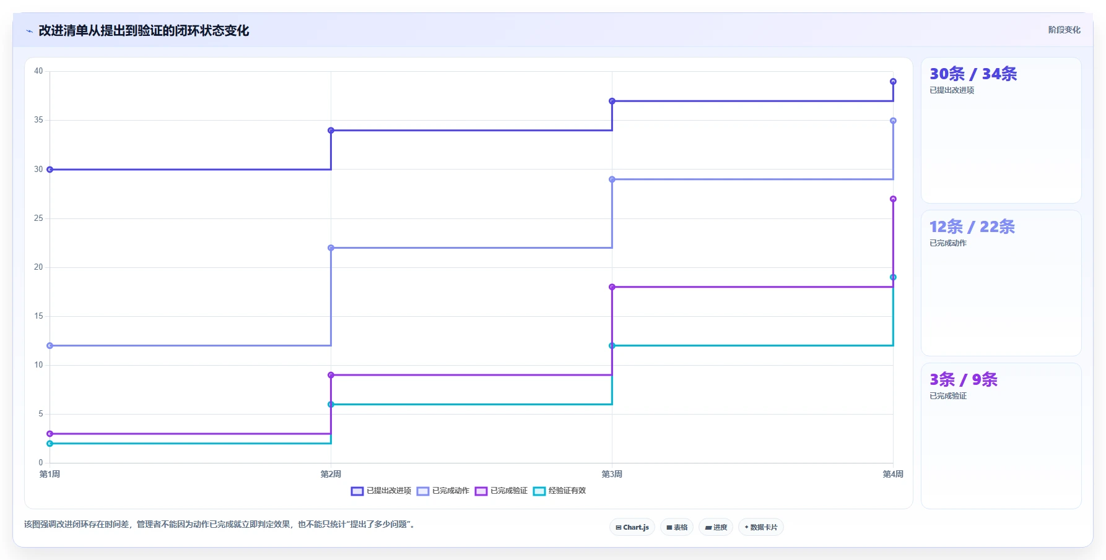
Task: Click the Chart.js chip
Action: click(632, 527)
